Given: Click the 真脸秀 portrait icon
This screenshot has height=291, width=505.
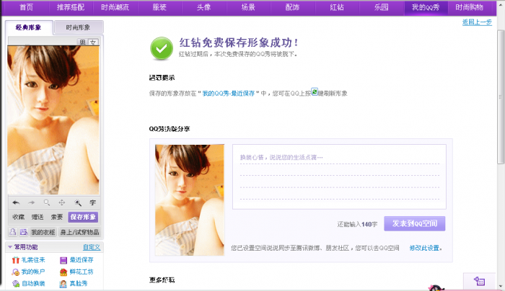Looking at the screenshot, I should pos(63,284).
